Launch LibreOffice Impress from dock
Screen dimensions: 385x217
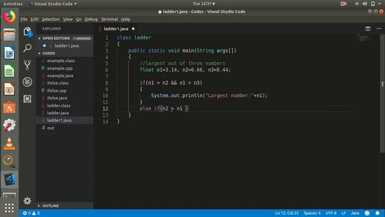point(10,89)
